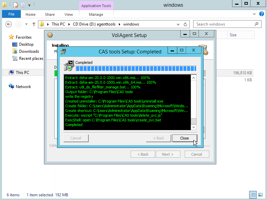This screenshot has width=267, height=200.
Task: Refresh the windows folder view
Action: point(185,24)
